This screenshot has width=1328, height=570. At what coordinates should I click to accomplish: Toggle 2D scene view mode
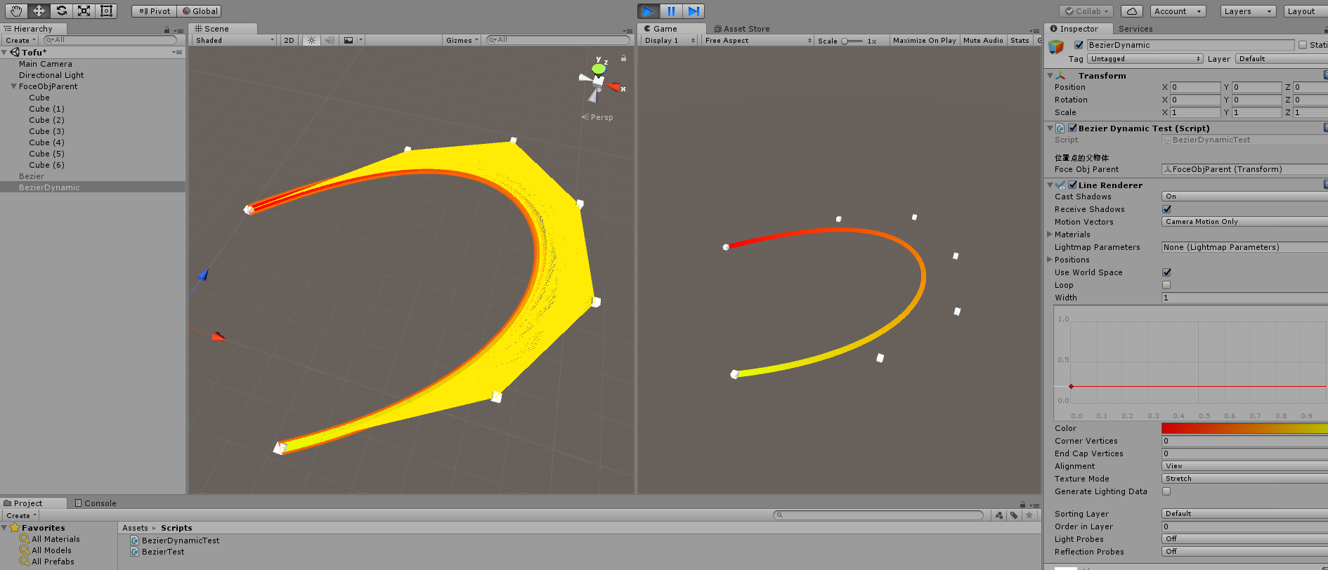pos(289,40)
